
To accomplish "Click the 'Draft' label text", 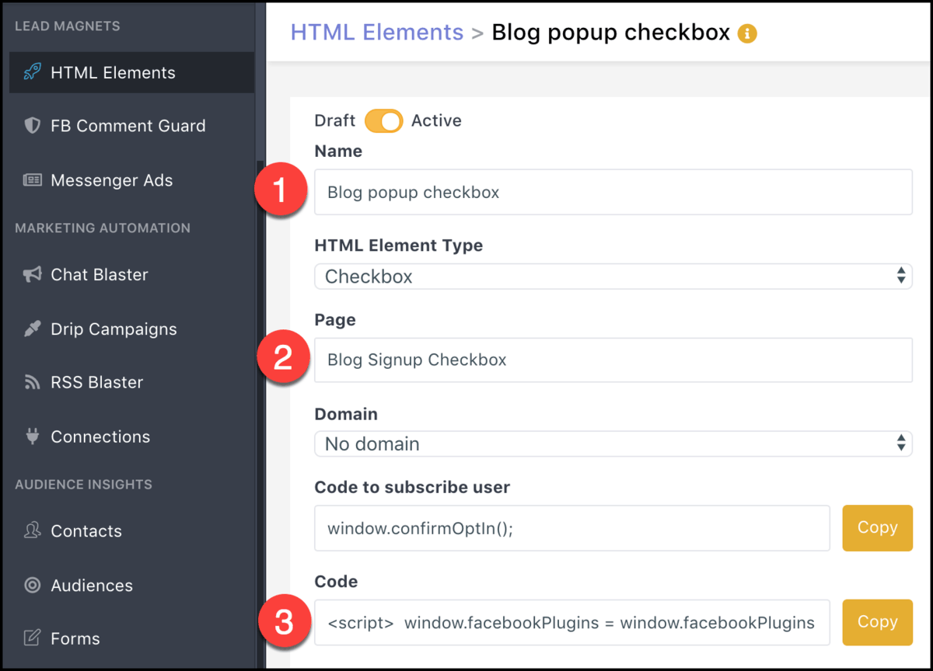I will pyautogui.click(x=335, y=120).
